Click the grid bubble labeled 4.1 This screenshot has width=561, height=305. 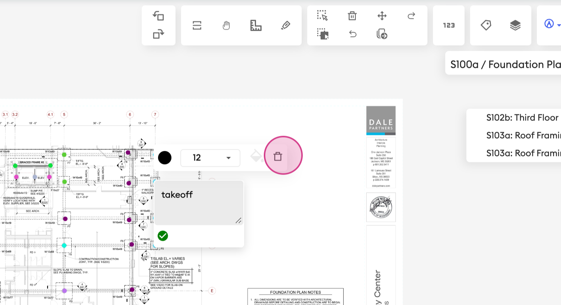pos(50,115)
